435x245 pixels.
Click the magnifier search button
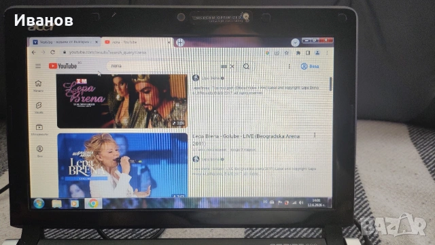pos(246,66)
